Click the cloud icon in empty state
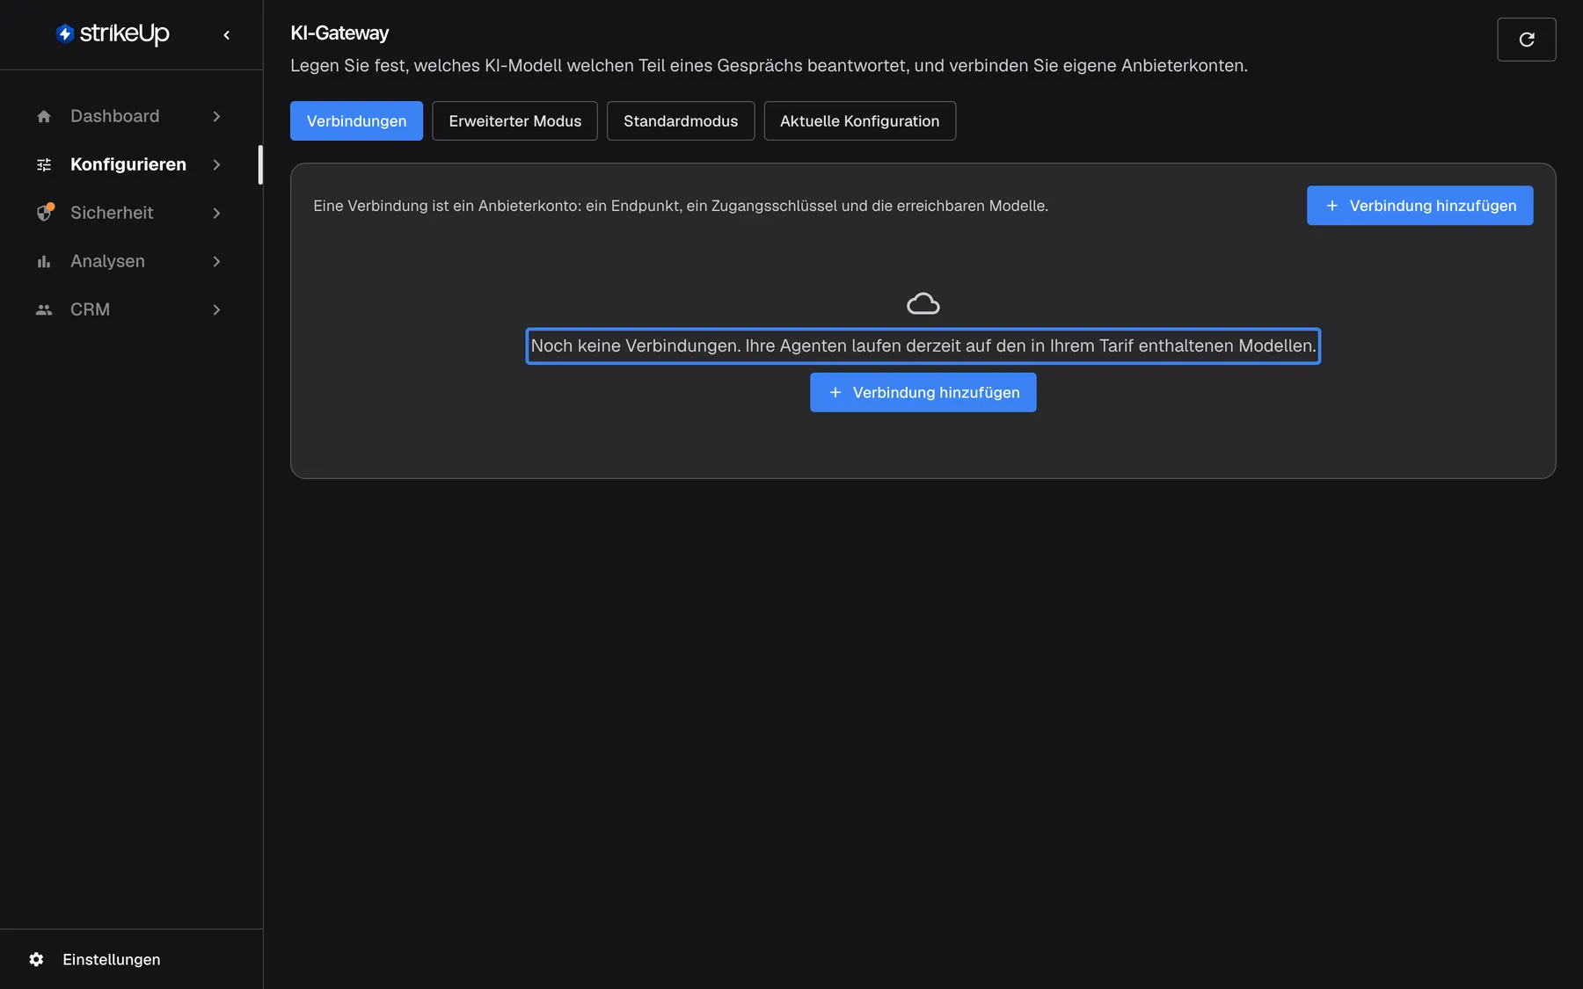This screenshot has width=1583, height=989. 923,304
